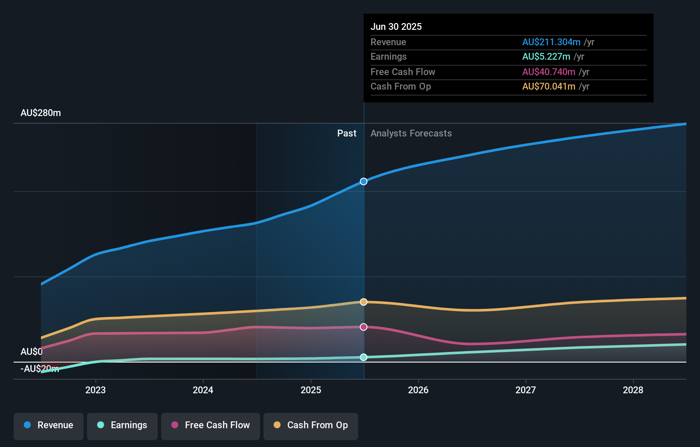This screenshot has width=700, height=447.
Task: Click the yellow Cash From Op legend dot
Action: click(277, 425)
